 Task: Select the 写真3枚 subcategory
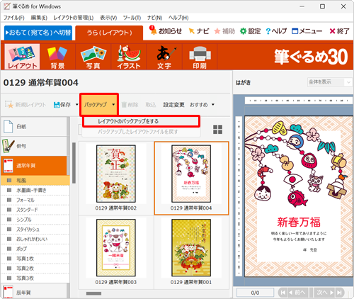pos(35,278)
